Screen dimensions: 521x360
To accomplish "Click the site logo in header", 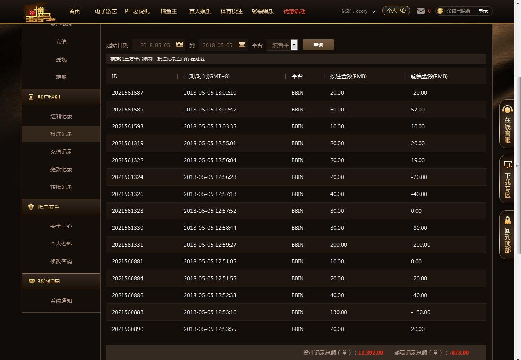I will coord(39,13).
